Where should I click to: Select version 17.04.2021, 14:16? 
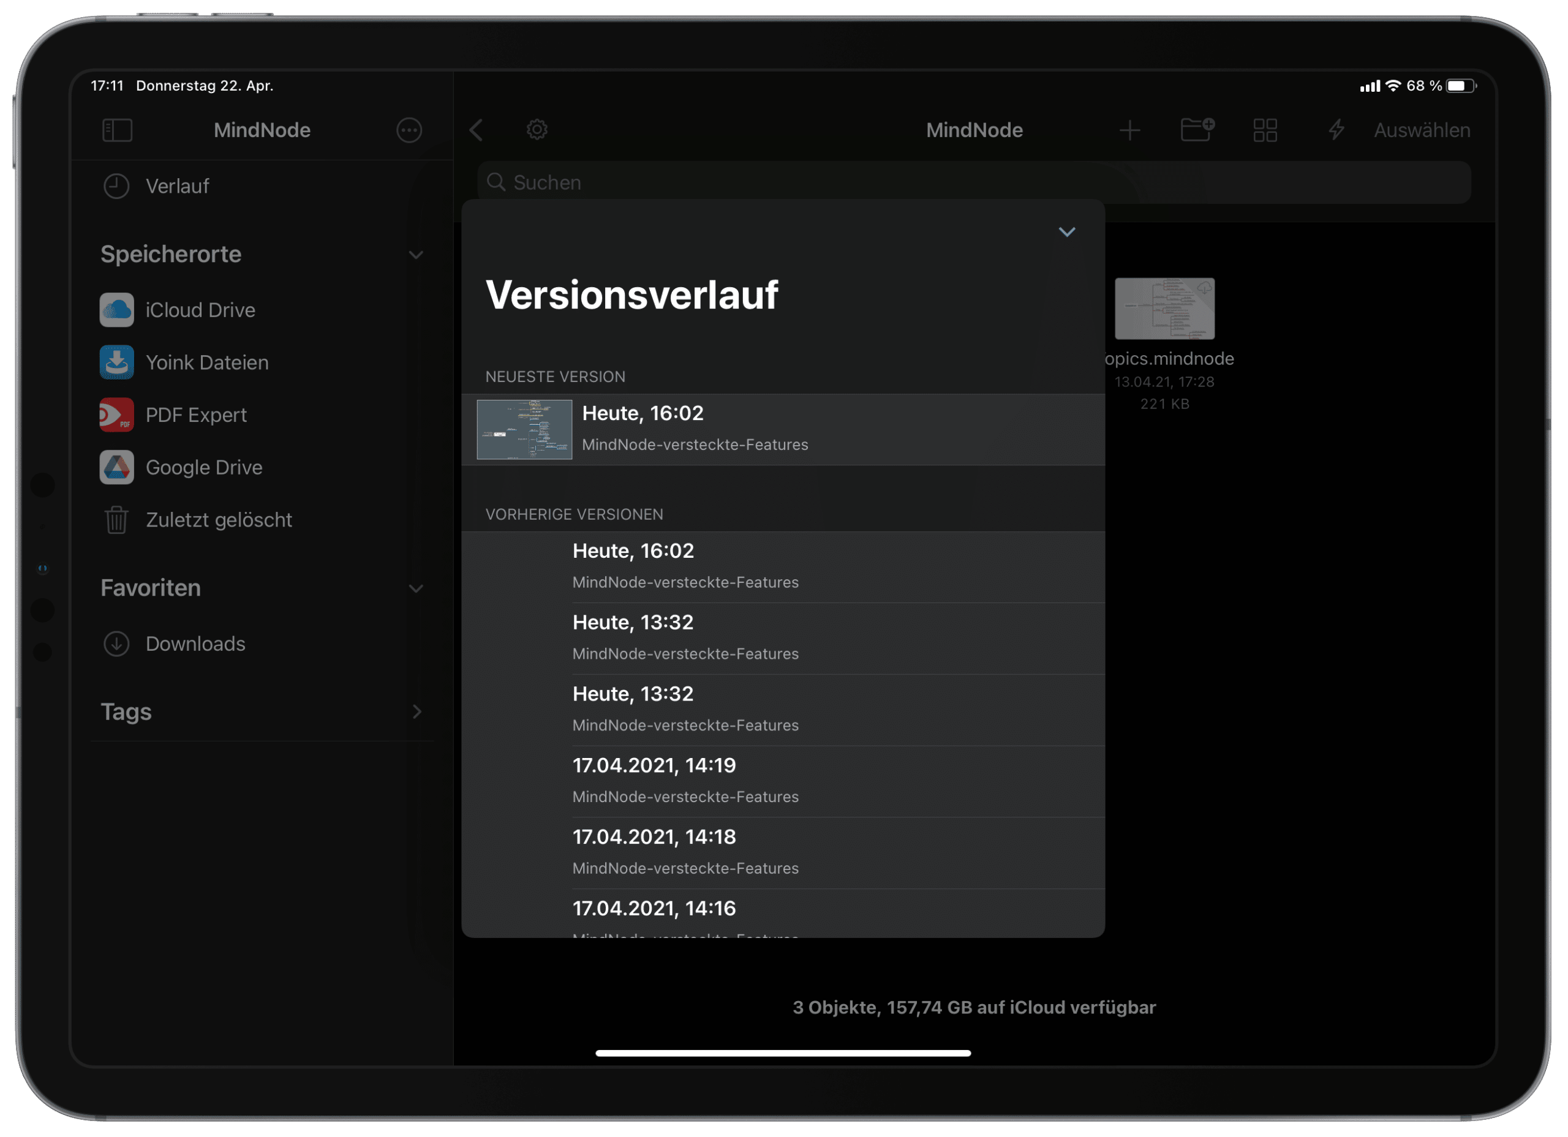(783, 914)
